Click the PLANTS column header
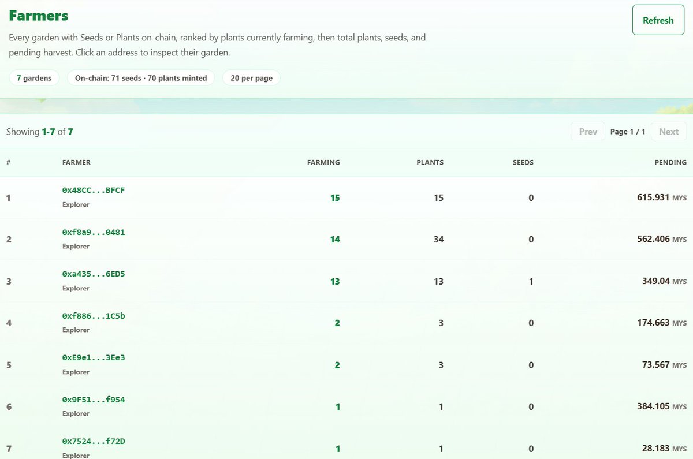Viewport: 693px width, 459px height. pos(430,162)
